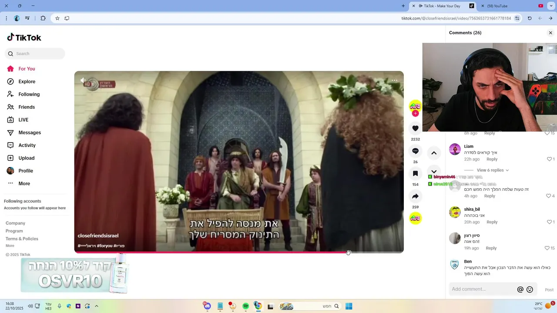The height and width of the screenshot is (313, 557).
Task: Bookmark the video to favorites
Action: (415, 173)
